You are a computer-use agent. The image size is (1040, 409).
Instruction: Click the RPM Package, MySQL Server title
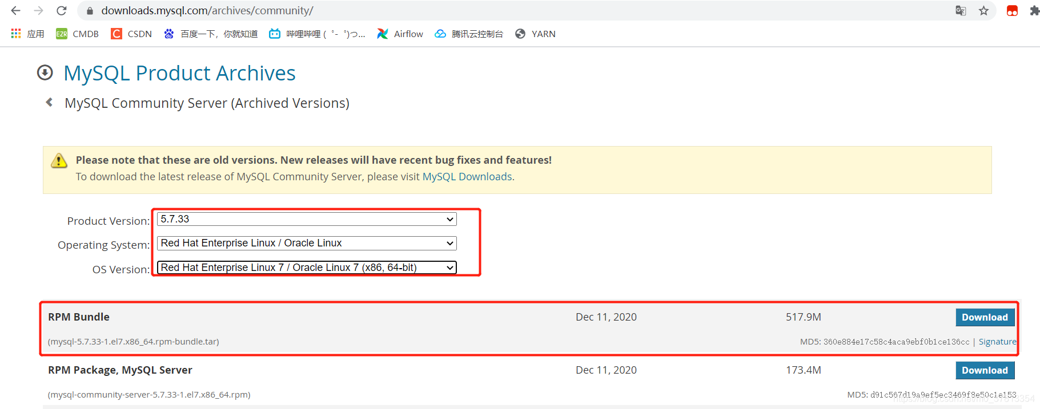(x=120, y=370)
